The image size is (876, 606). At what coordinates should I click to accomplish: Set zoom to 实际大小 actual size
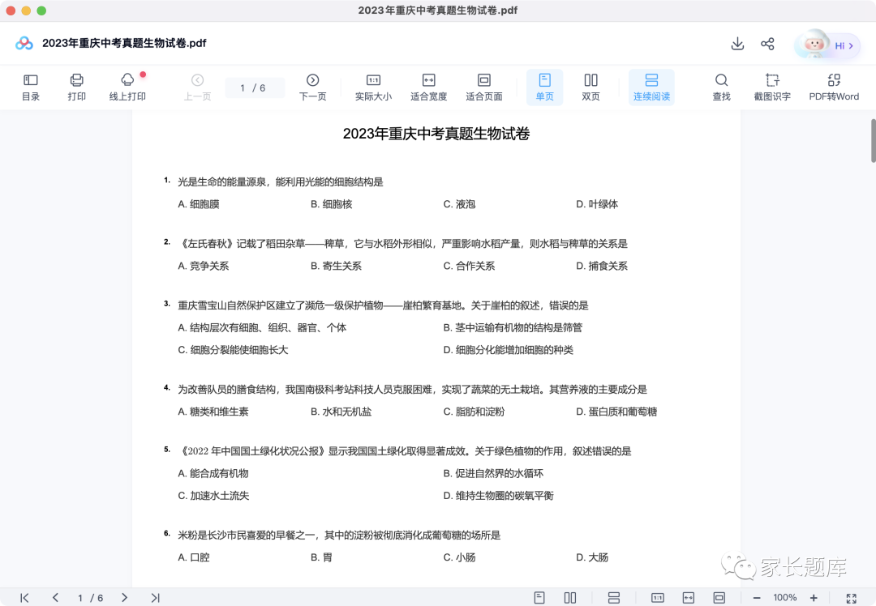click(x=373, y=87)
